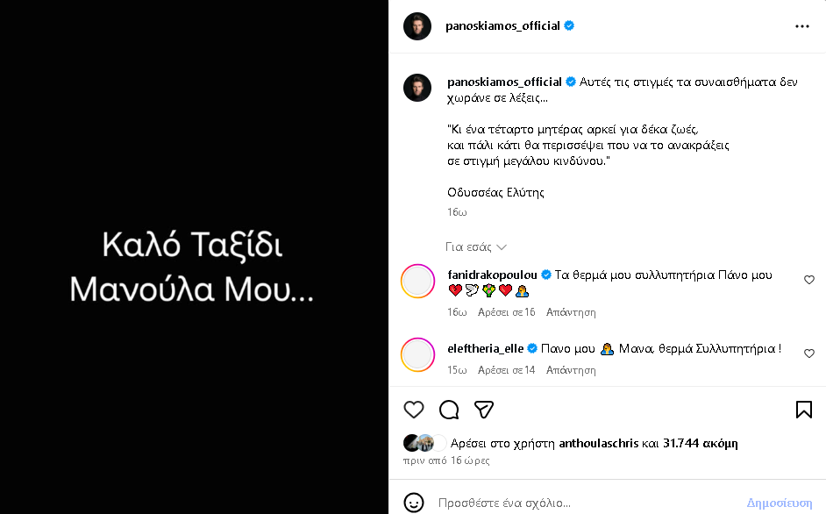Open comments with the speech bubble icon

449,410
